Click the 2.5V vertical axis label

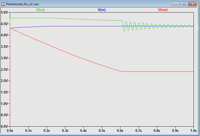(x=4, y=69)
